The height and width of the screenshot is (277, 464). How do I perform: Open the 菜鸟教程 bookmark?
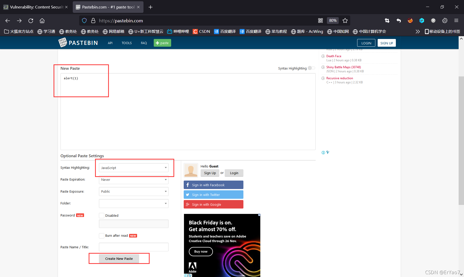pyautogui.click(x=276, y=32)
